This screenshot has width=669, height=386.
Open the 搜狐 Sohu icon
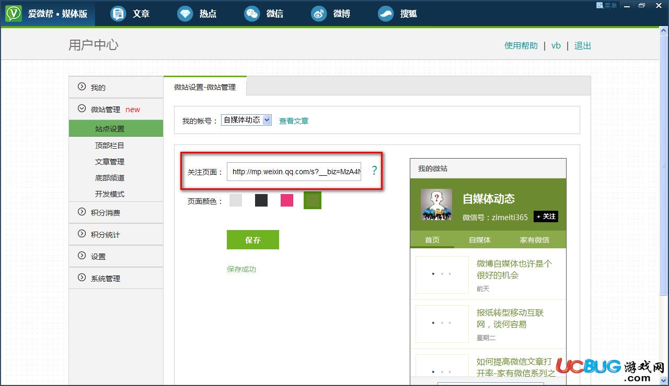(386, 14)
